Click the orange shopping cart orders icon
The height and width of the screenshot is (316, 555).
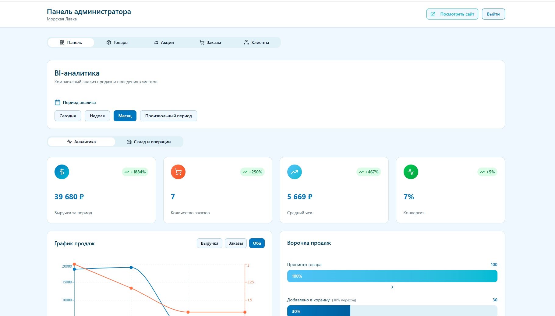pyautogui.click(x=178, y=172)
